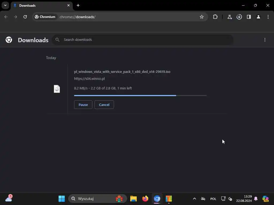
Task: Click the Wyszukaj taskbar search box
Action: 97,199
